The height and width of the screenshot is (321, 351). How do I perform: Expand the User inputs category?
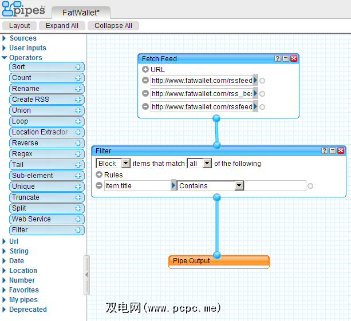click(x=4, y=48)
